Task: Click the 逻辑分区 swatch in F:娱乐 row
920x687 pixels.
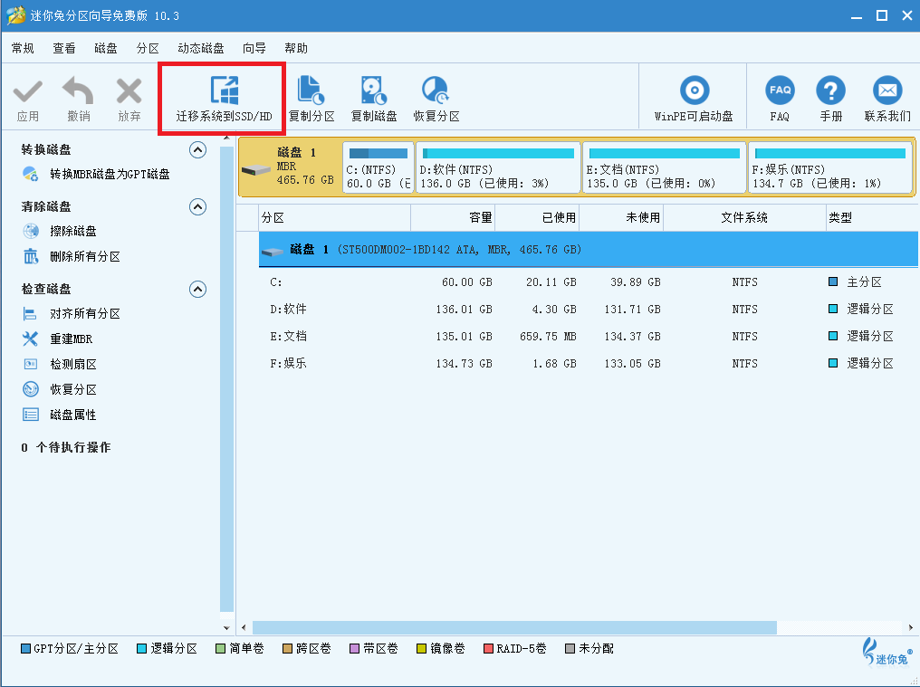Action: [832, 363]
